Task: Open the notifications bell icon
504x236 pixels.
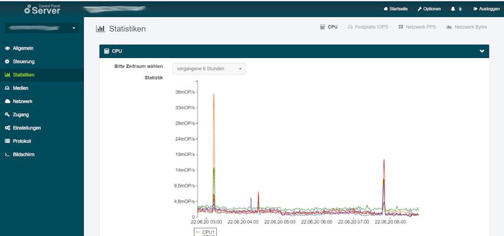Action: coord(453,9)
